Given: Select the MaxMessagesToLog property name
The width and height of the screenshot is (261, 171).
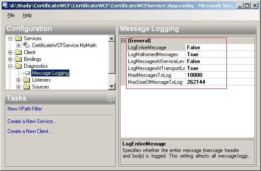Looking at the screenshot, I should 149,75.
